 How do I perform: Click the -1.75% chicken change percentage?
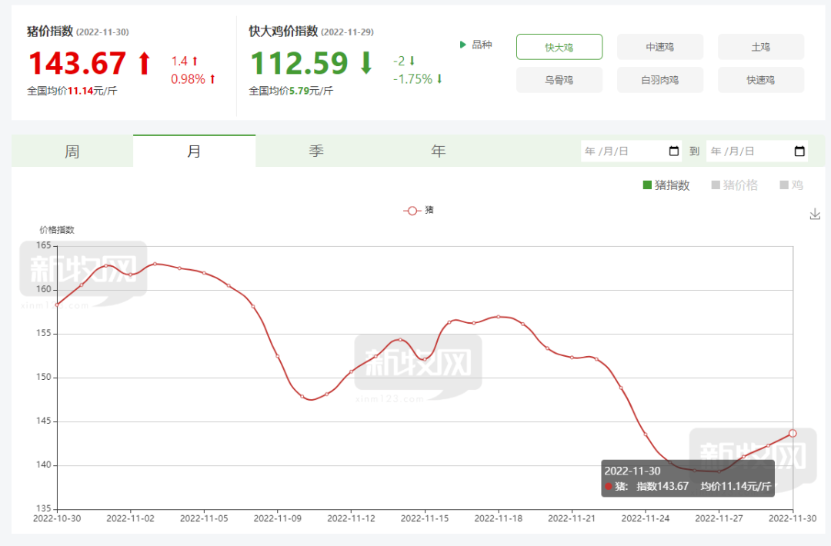412,79
